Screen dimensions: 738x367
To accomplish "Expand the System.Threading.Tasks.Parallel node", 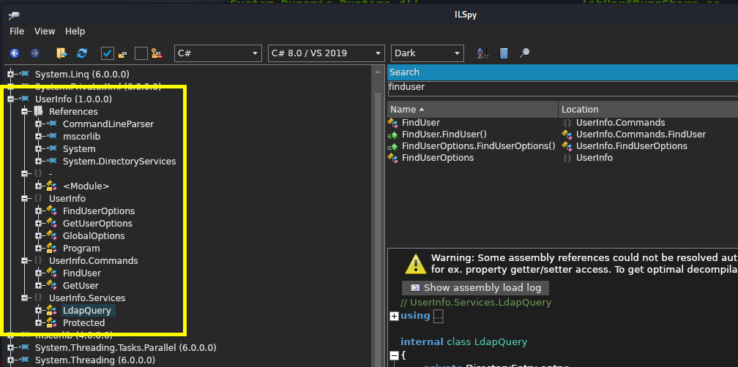I will 11,348.
